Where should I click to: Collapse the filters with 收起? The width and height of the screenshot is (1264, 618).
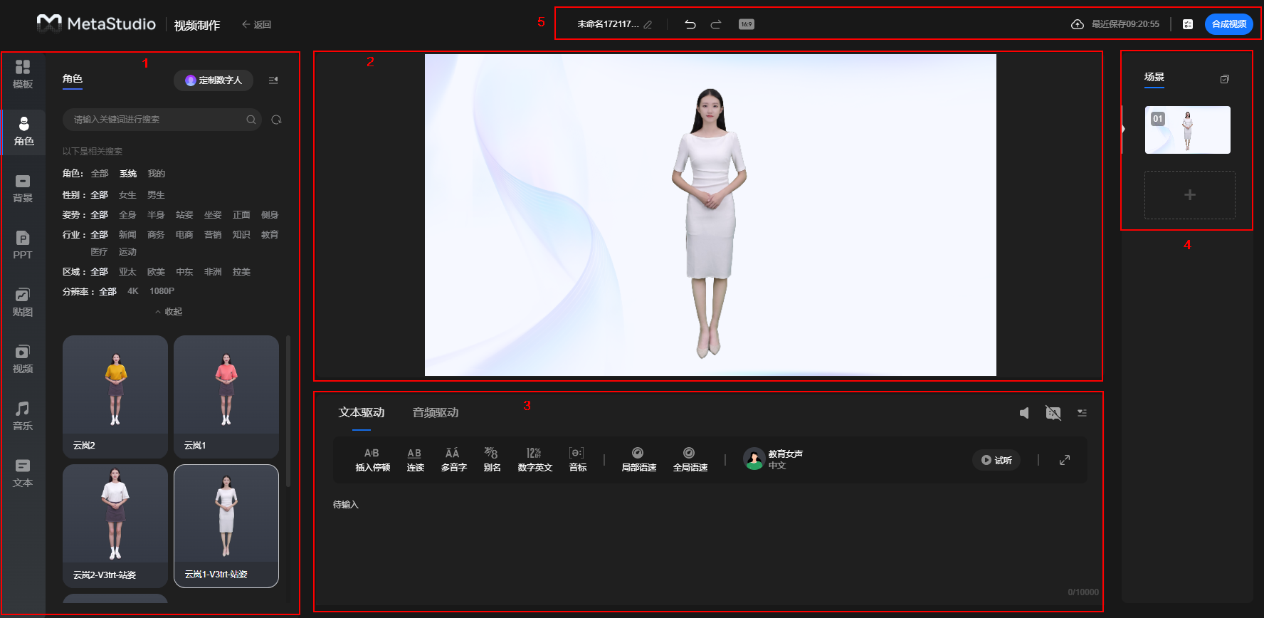pyautogui.click(x=169, y=312)
